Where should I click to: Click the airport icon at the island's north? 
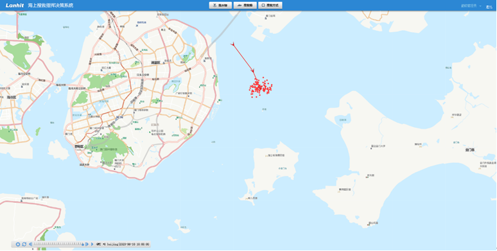(x=137, y=26)
